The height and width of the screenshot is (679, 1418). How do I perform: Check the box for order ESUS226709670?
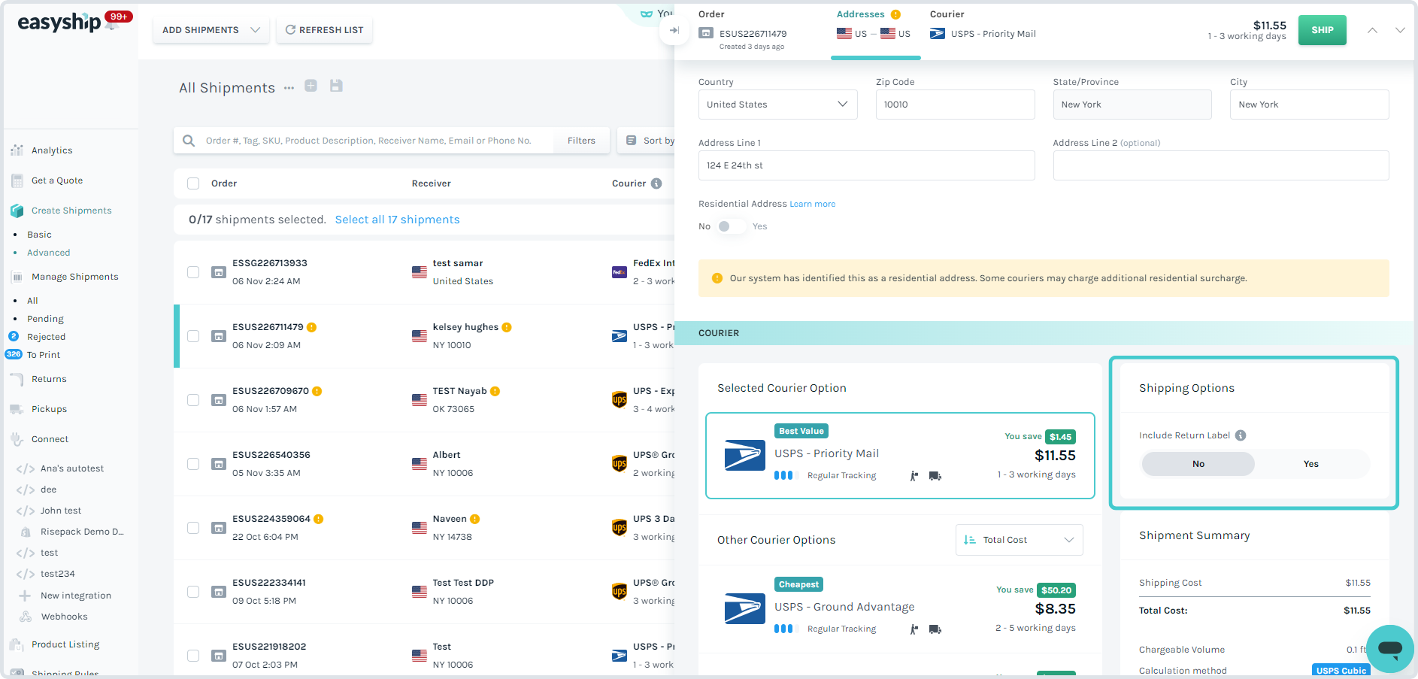193,400
